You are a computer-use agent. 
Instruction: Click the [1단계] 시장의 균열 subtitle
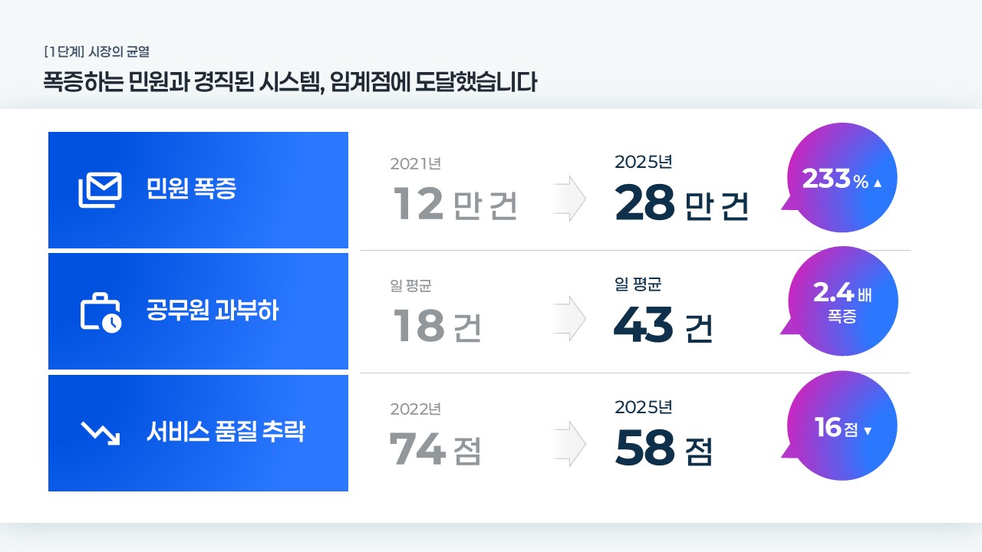[97, 52]
